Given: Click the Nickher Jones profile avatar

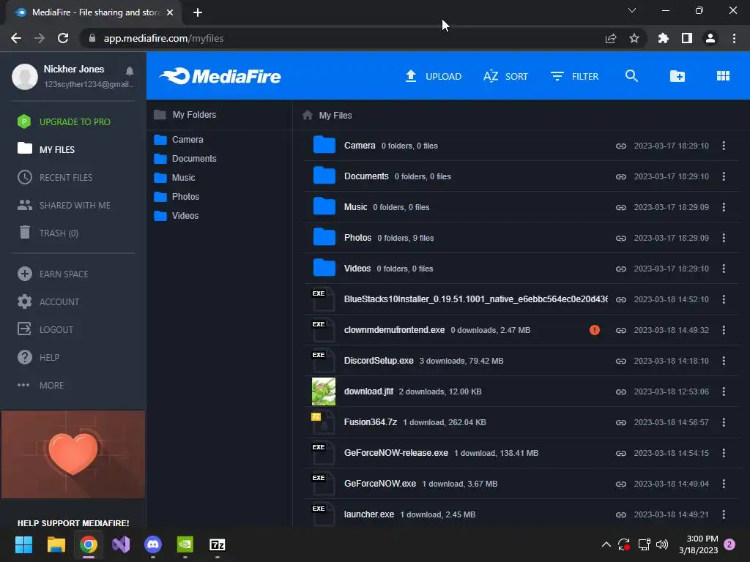Looking at the screenshot, I should pyautogui.click(x=25, y=76).
